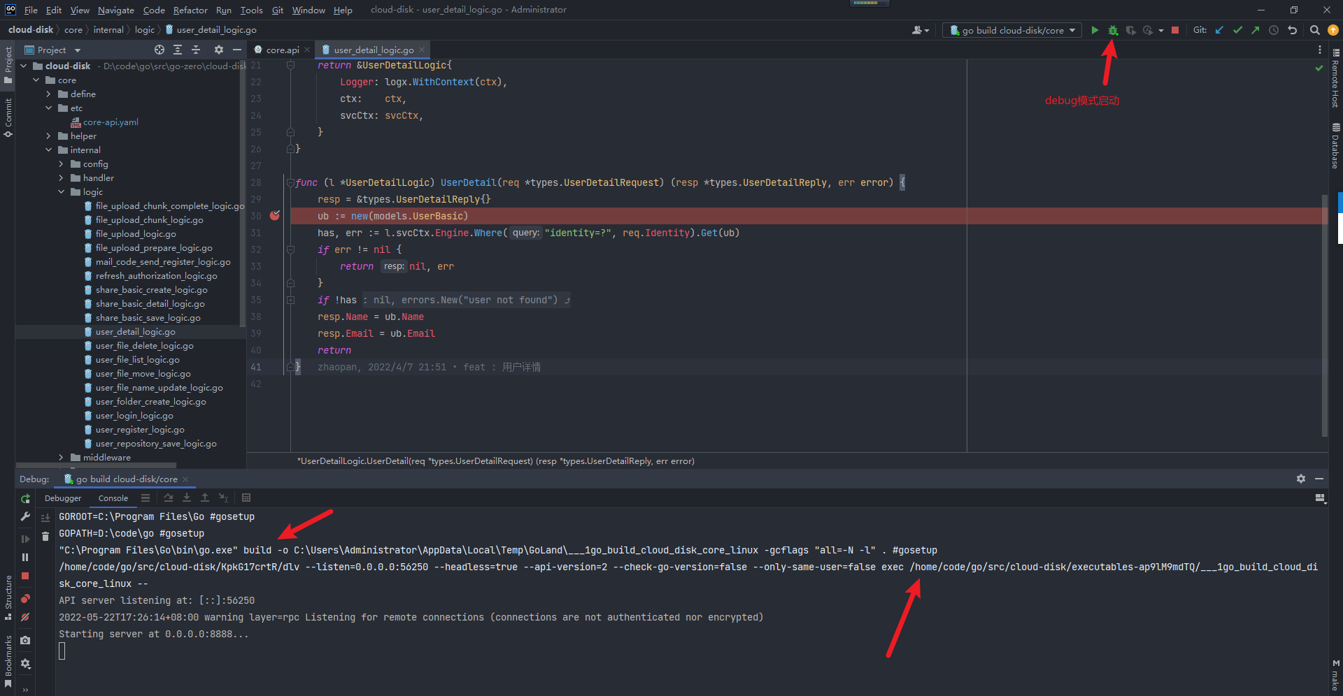Open user_login_logic.go in project tree
The height and width of the screenshot is (696, 1343).
[134, 415]
